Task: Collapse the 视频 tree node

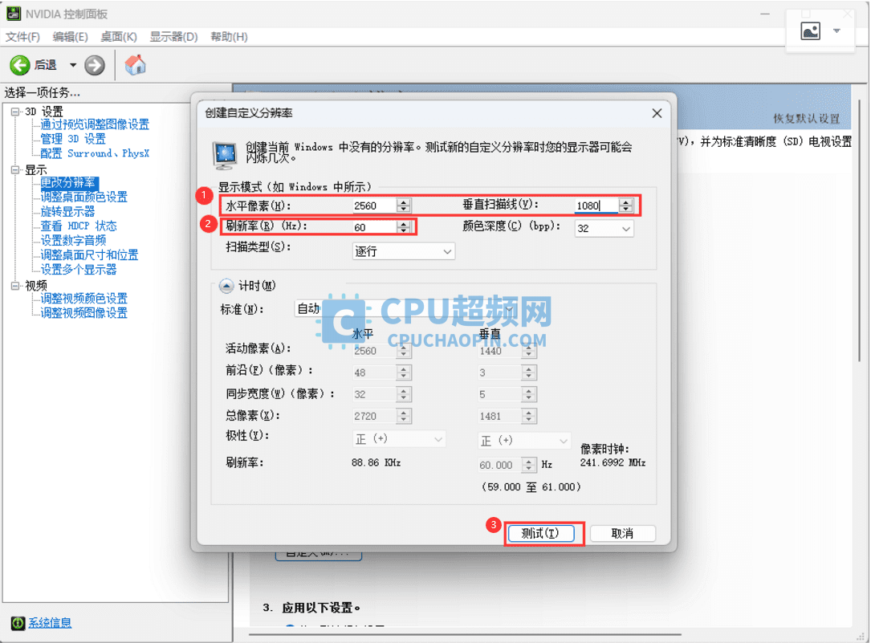Action: coord(15,286)
